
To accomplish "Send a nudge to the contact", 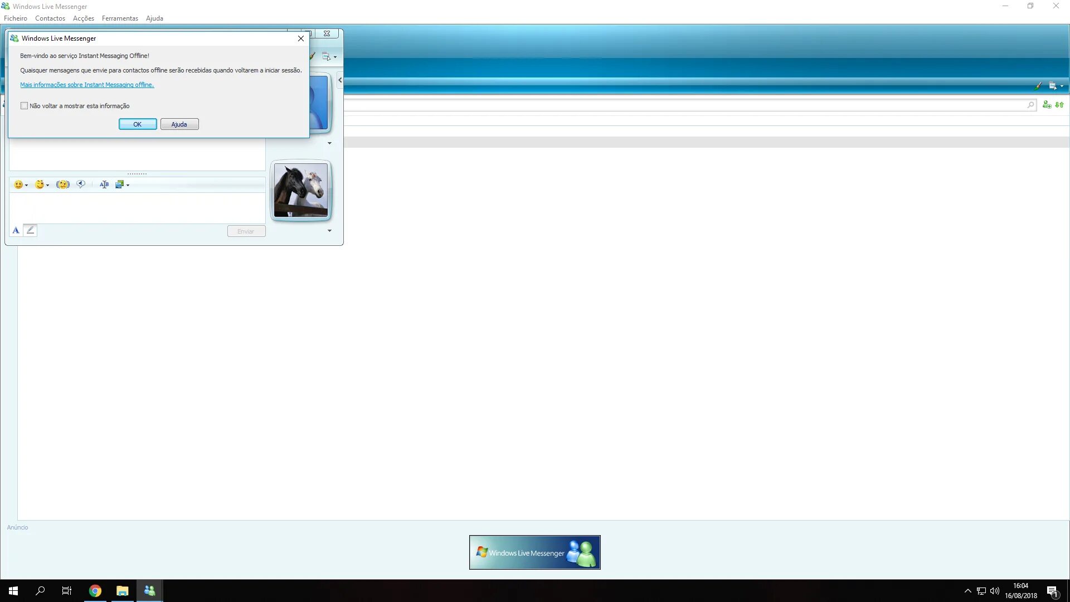I will click(x=63, y=185).
